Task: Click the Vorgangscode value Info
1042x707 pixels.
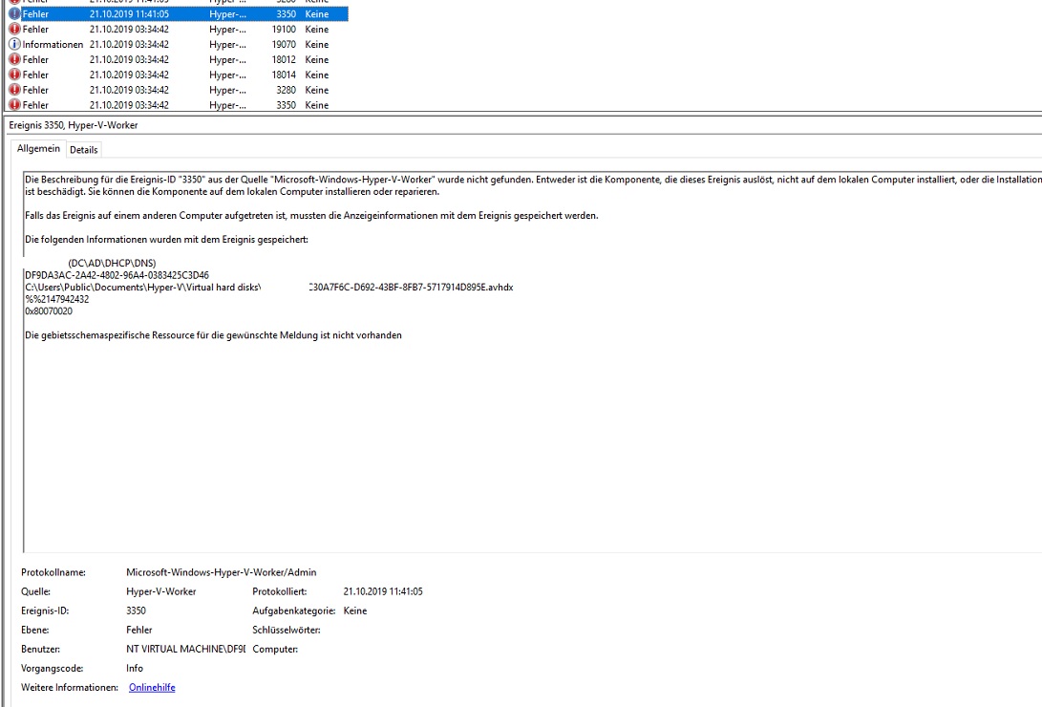Action: tap(135, 669)
